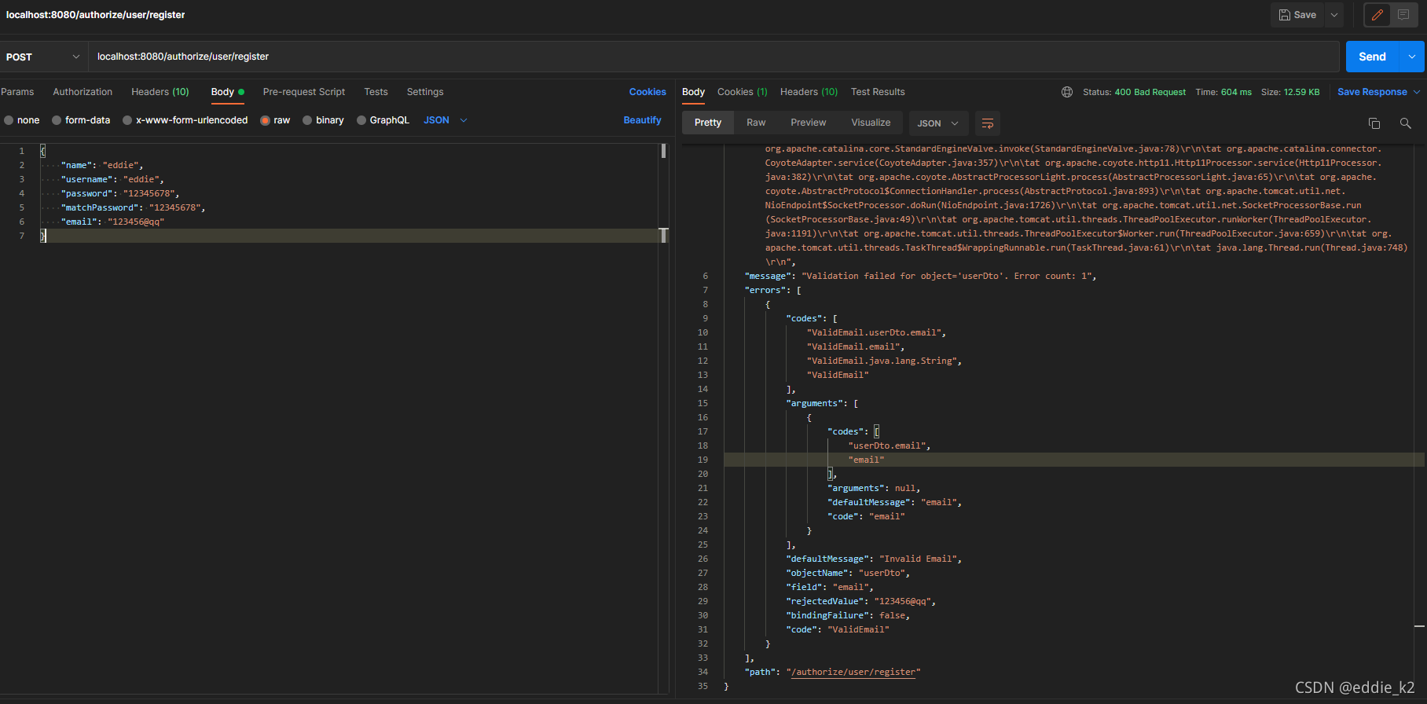Open the comments icon
This screenshot has height=704, width=1427.
point(1403,15)
